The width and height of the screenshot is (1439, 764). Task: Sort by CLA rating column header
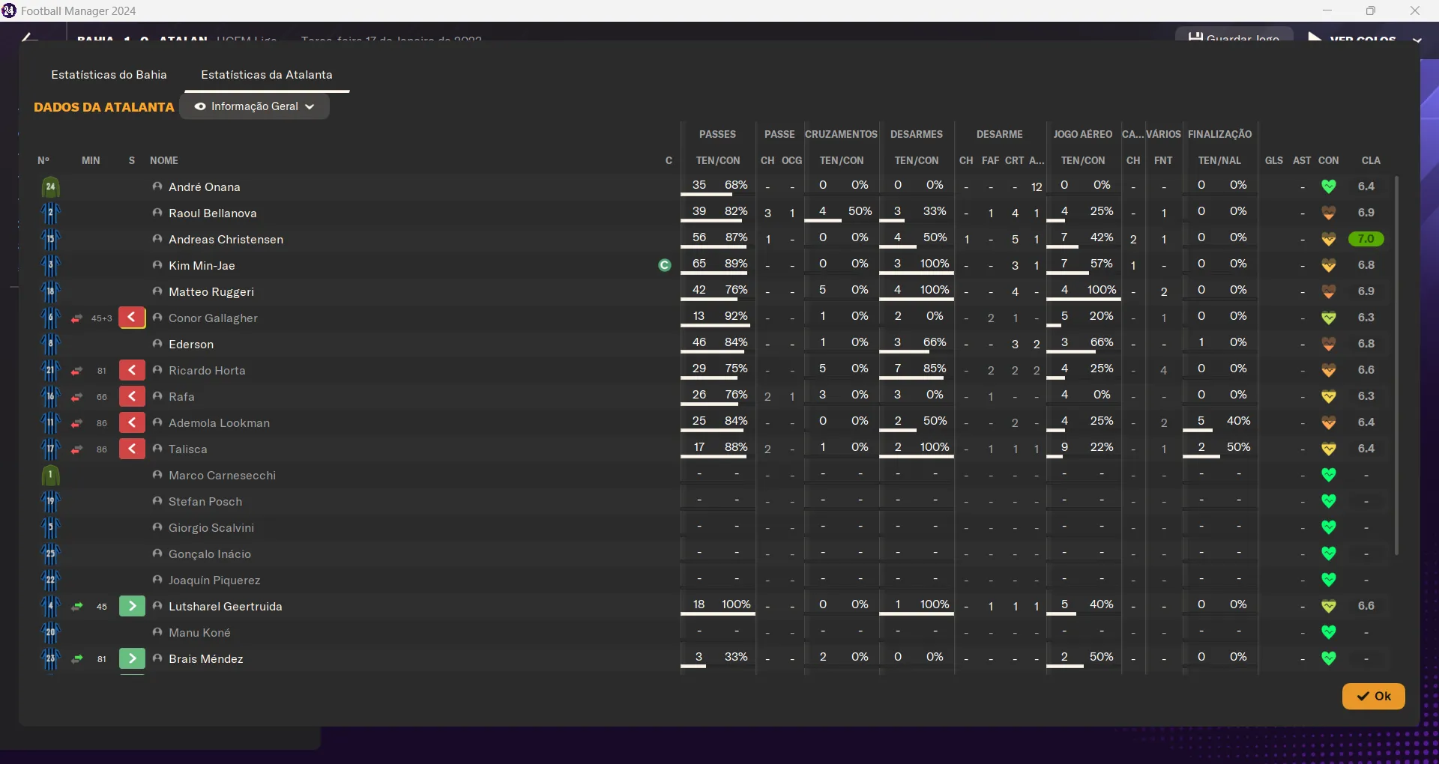click(1372, 160)
